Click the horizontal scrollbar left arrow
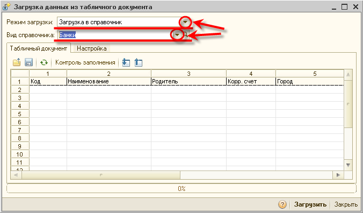The width and height of the screenshot is (363, 213). click(16, 175)
